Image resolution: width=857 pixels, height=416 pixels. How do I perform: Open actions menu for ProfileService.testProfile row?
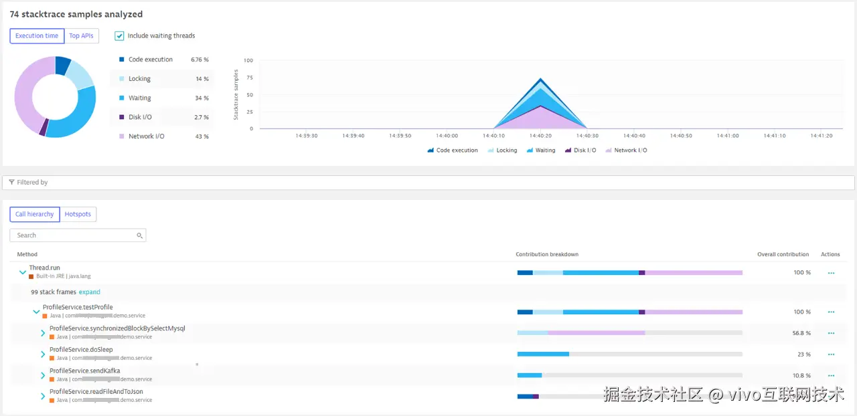point(831,312)
